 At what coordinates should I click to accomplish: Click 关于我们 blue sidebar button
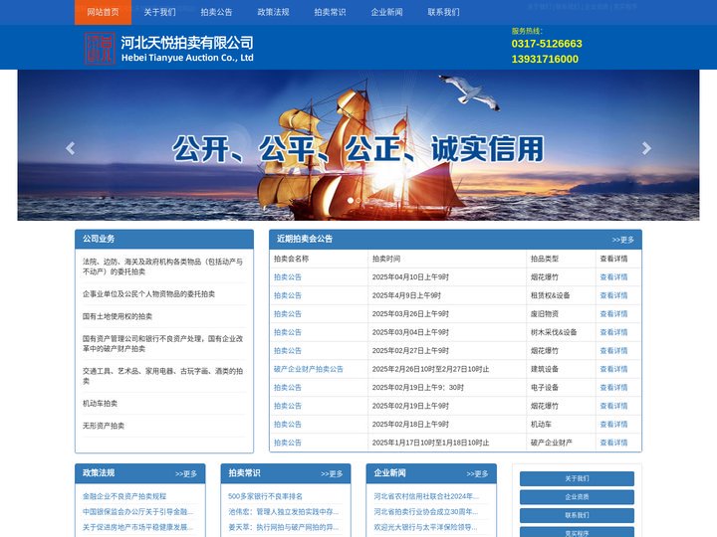tap(577, 478)
